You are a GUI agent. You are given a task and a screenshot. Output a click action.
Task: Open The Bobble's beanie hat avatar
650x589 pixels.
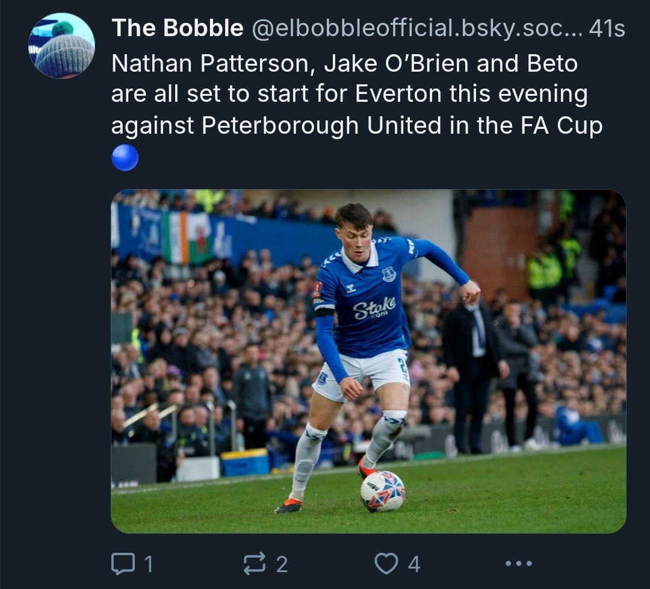[61, 46]
